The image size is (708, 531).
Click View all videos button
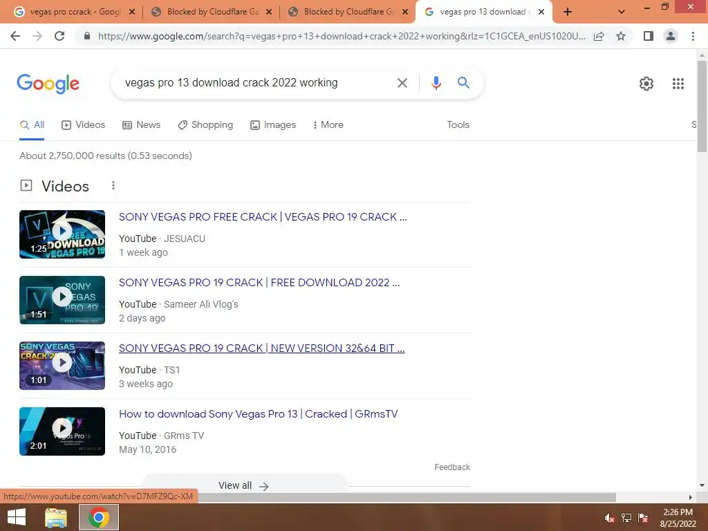tap(244, 485)
